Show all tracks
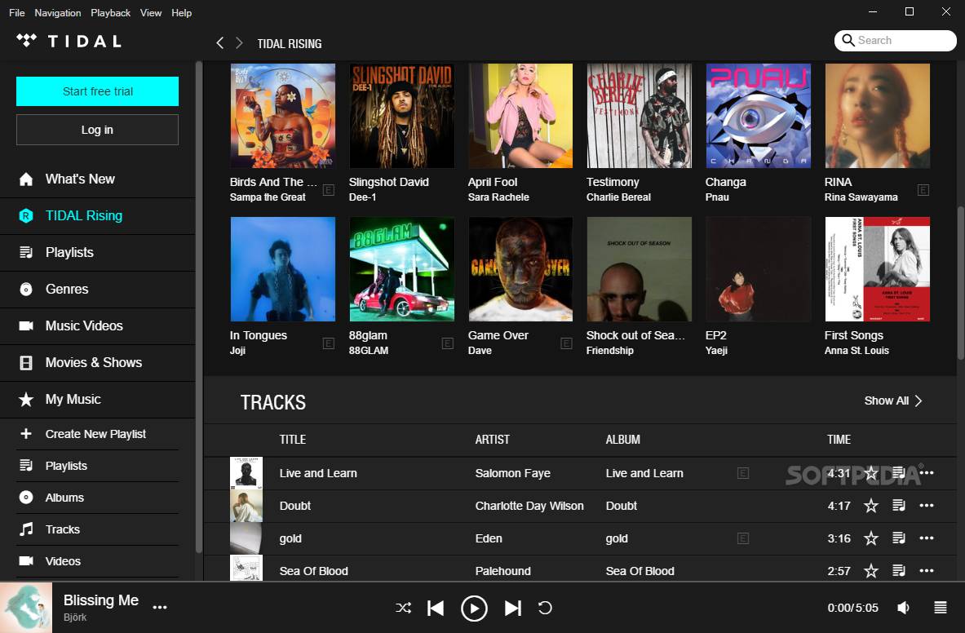965x633 pixels. pos(893,401)
